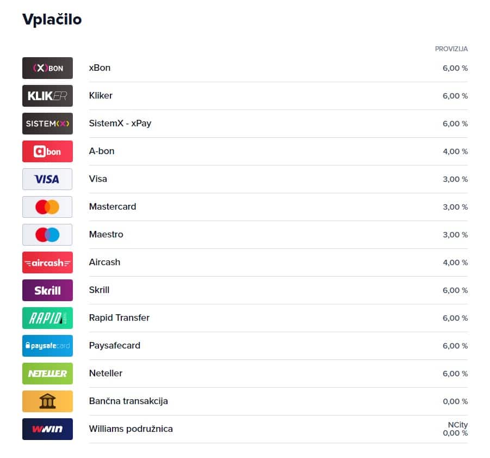Pick the red A-bon logo
The width and height of the screenshot is (490, 458).
click(47, 151)
